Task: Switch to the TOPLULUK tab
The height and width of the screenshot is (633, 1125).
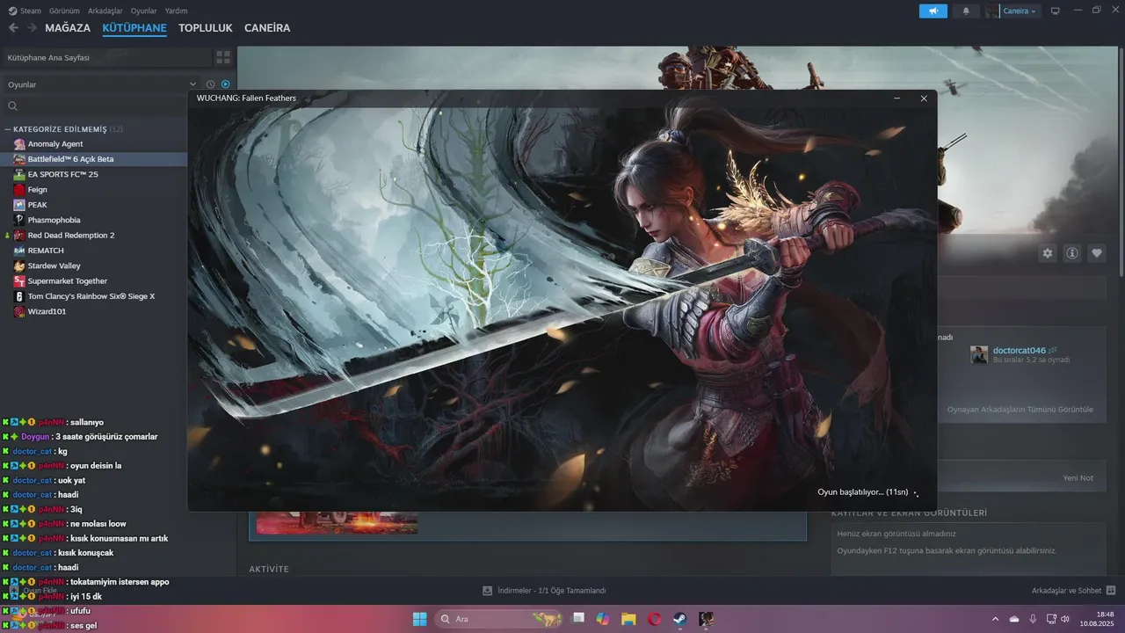Action: tap(206, 28)
